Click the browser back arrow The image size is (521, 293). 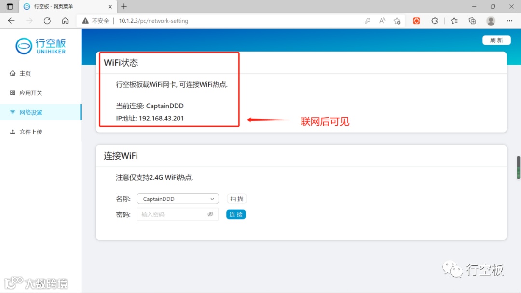(12, 21)
